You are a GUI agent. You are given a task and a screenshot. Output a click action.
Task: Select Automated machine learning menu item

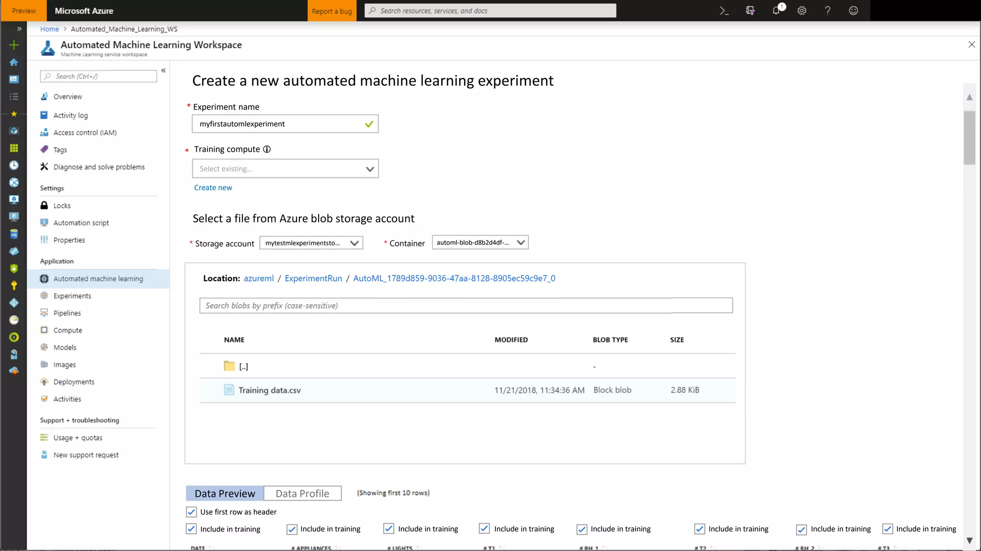tap(98, 279)
